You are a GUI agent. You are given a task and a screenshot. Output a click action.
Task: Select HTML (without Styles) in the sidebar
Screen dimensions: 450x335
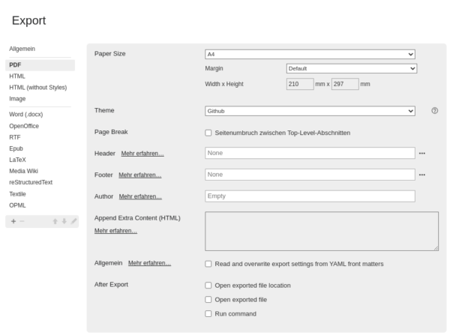point(37,88)
